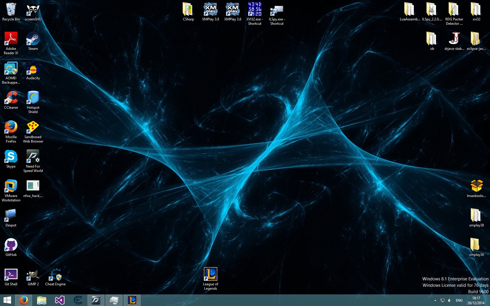Click the Steam desktop shortcut
This screenshot has width=490, height=306.
click(33, 41)
